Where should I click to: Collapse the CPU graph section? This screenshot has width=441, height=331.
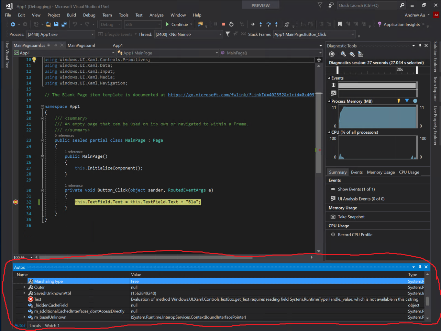329,132
